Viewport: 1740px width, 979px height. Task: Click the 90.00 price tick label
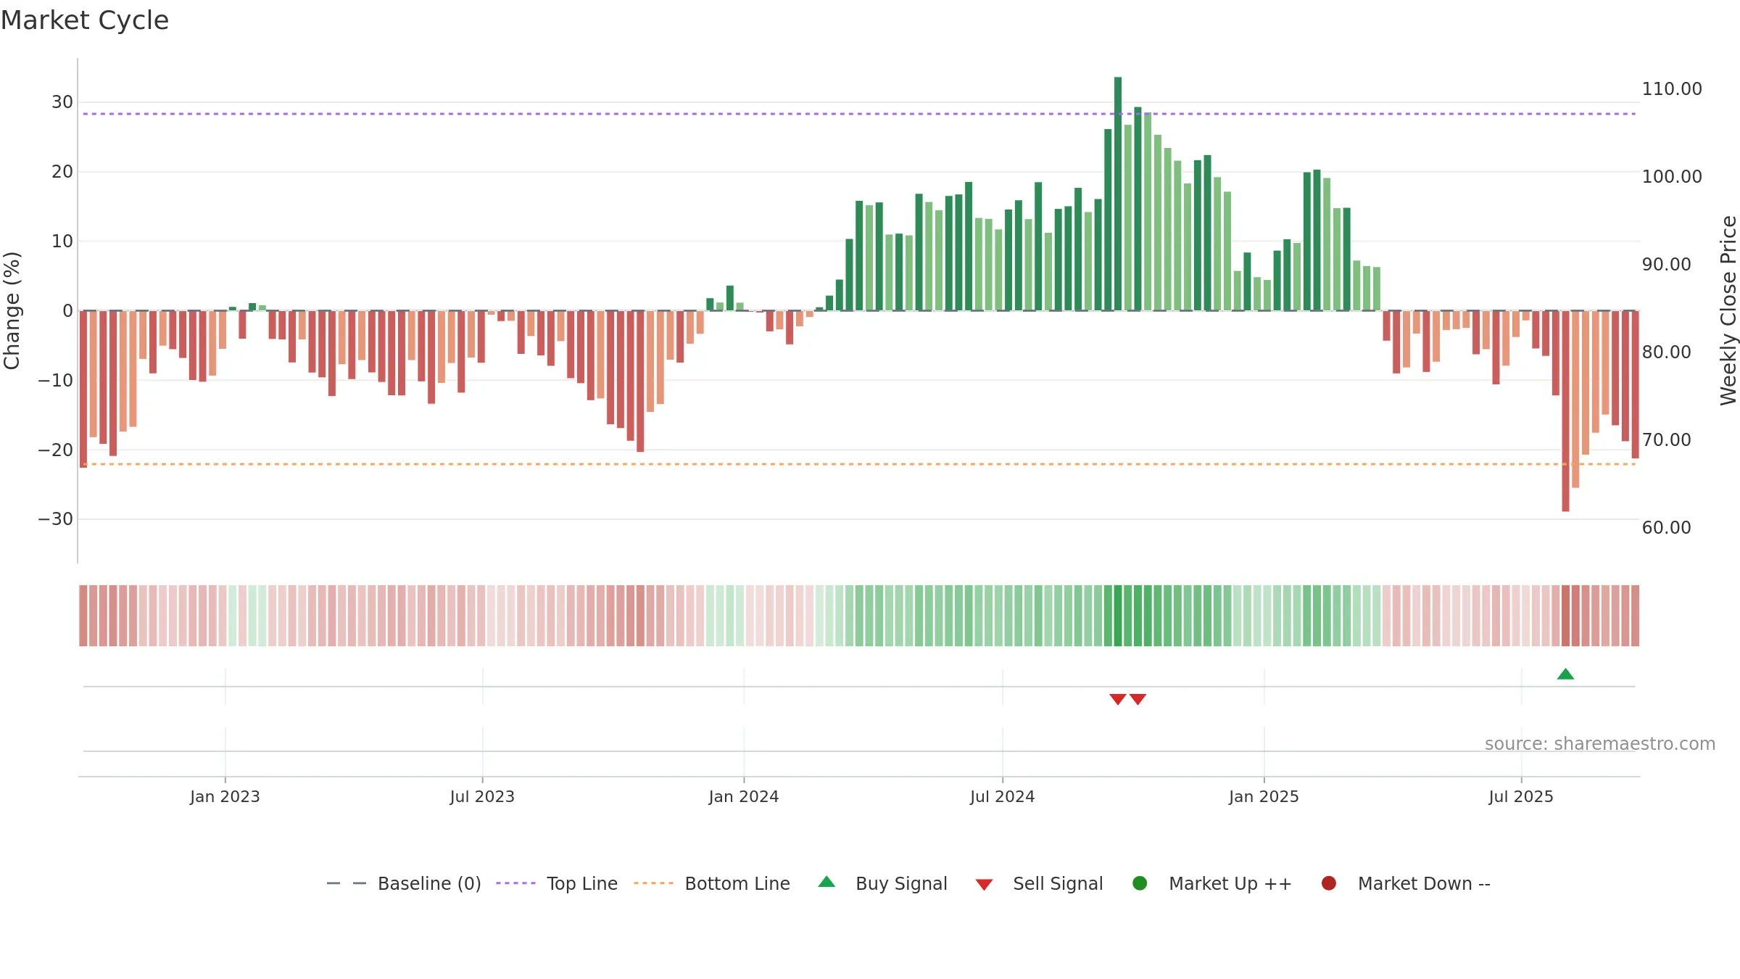click(1667, 265)
